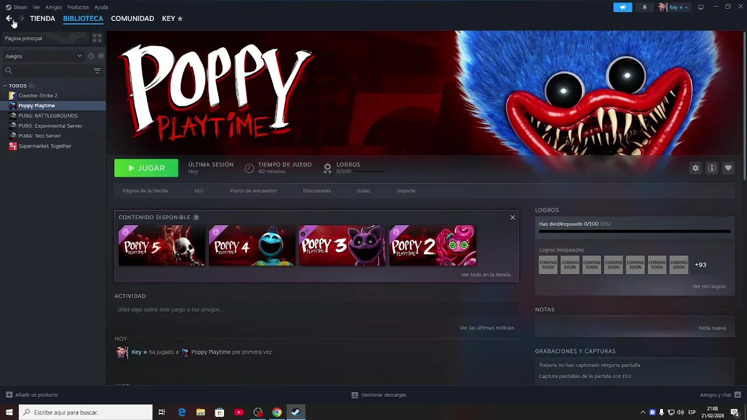Image resolution: width=747 pixels, height=420 pixels.
Task: Show game information icon
Action: [712, 168]
